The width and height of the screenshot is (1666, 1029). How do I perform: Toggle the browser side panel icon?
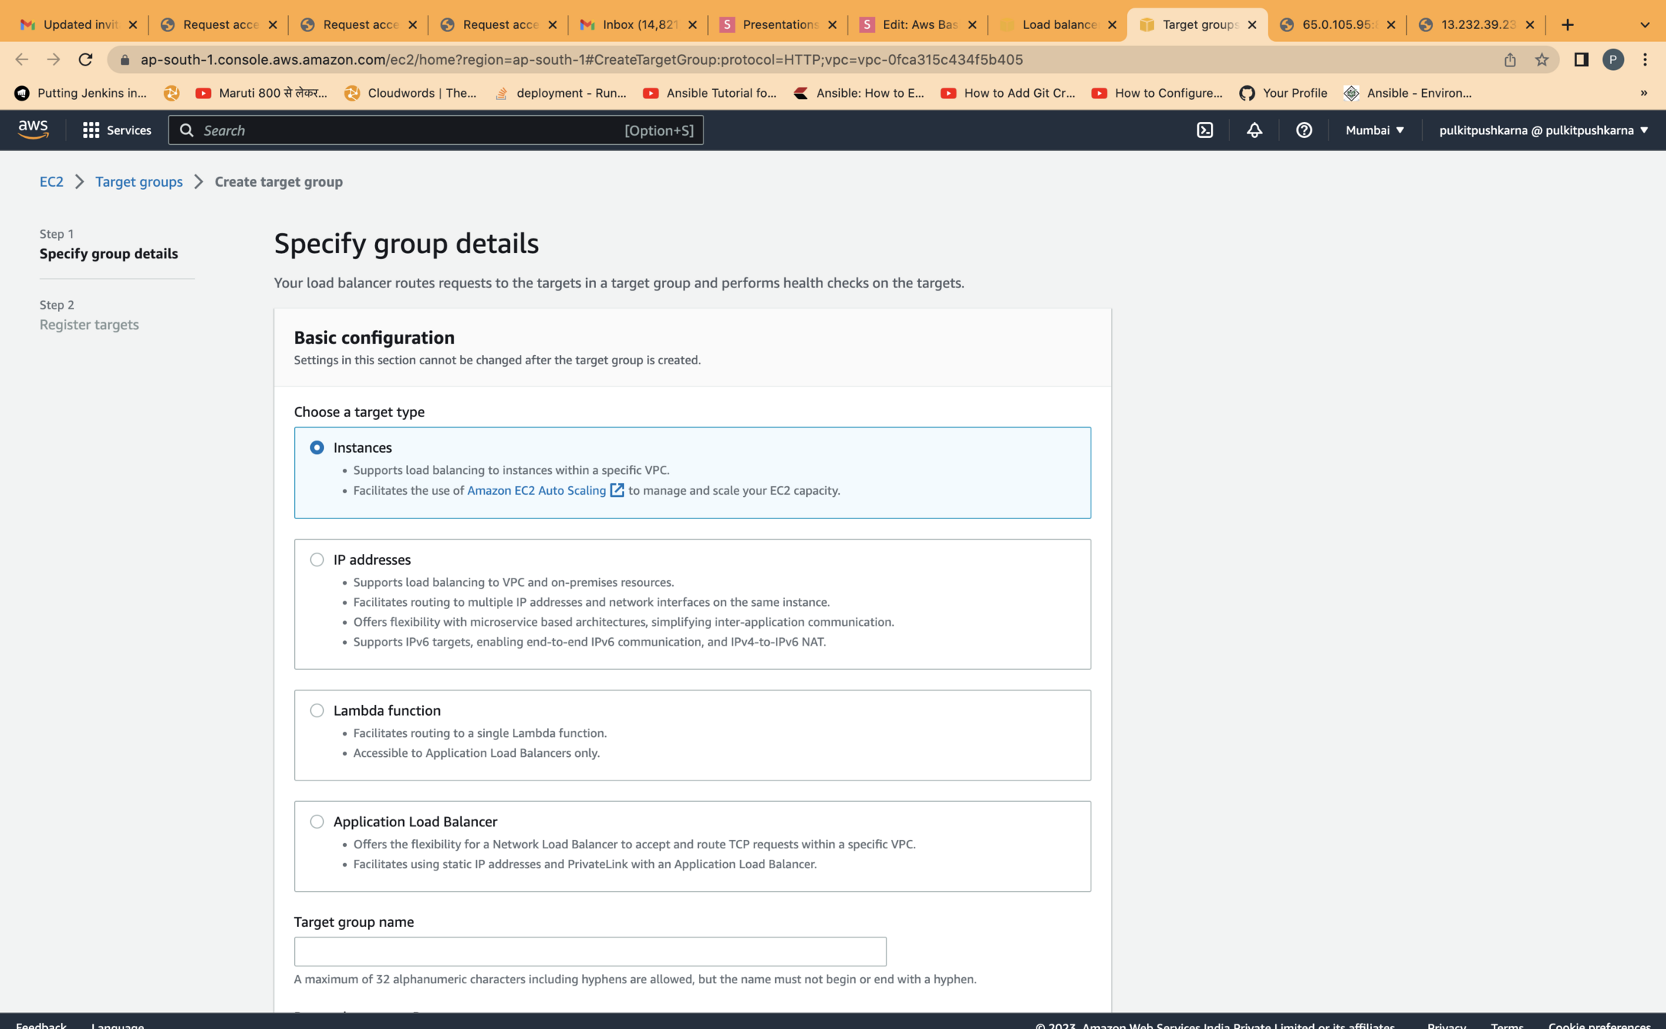pos(1581,59)
